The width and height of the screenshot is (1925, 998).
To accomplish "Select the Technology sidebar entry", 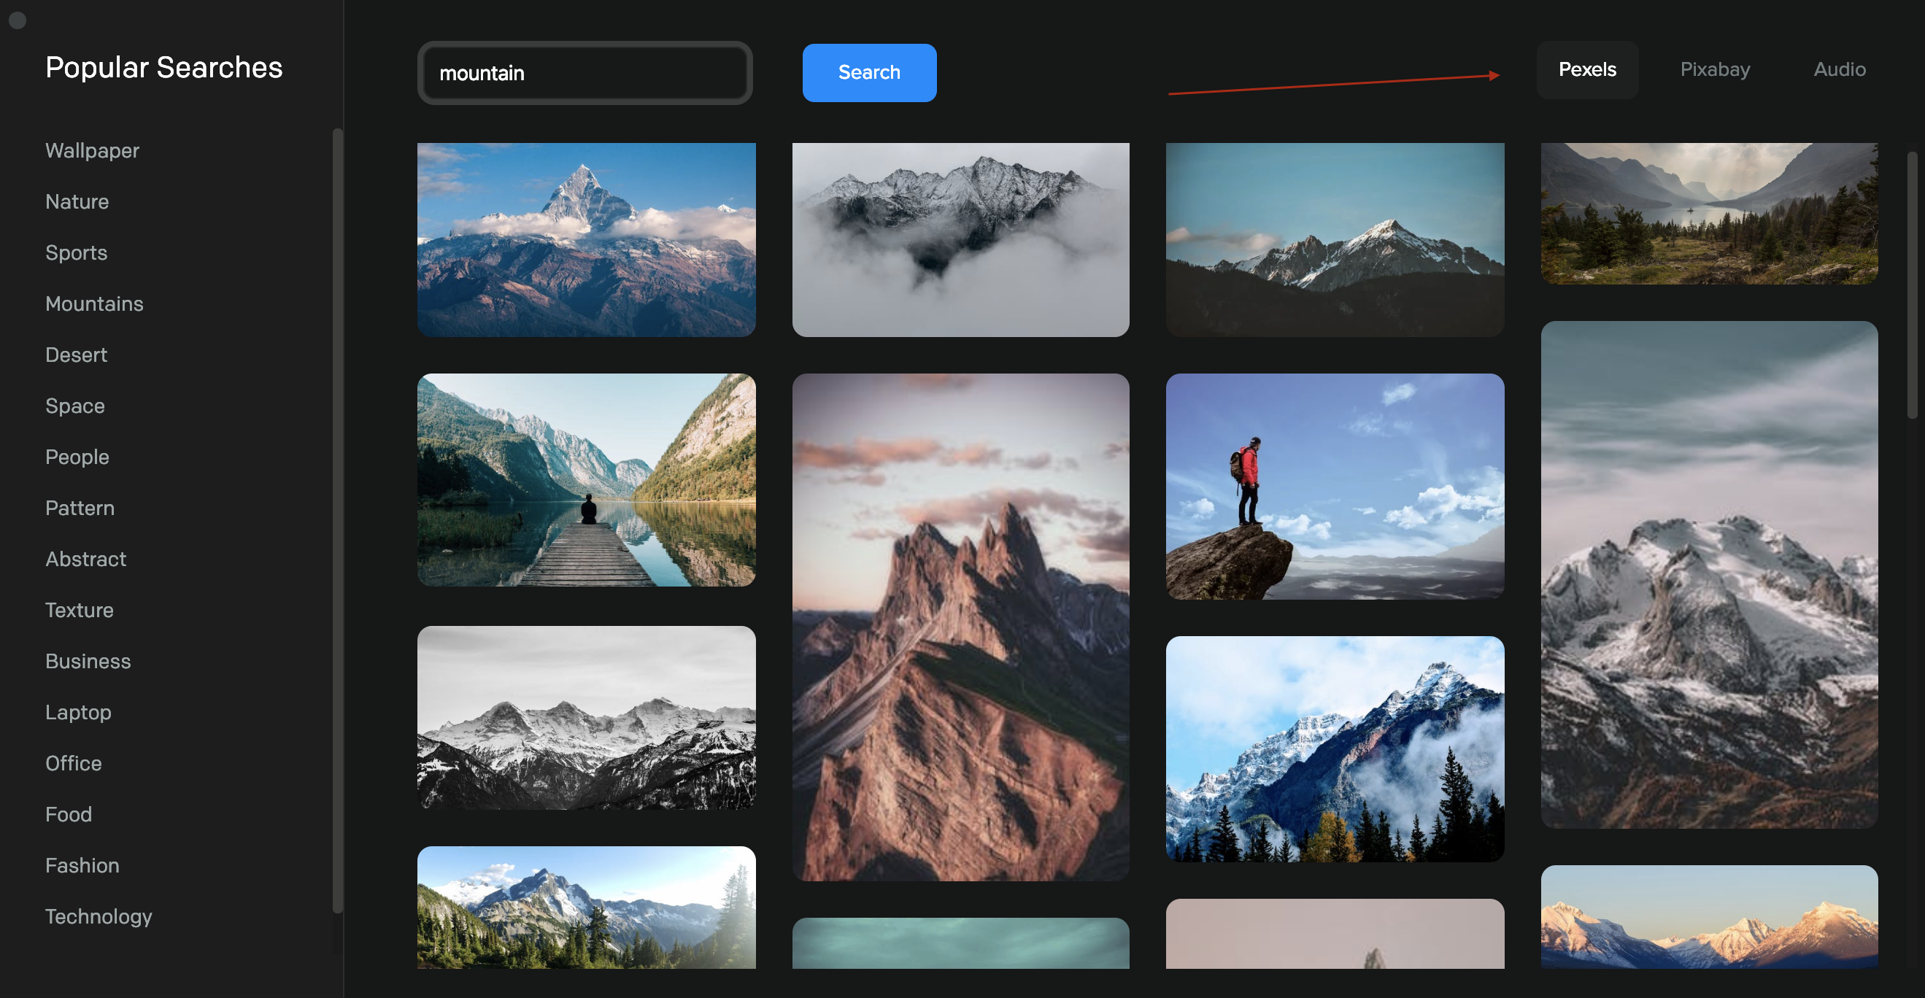I will pyautogui.click(x=99, y=916).
